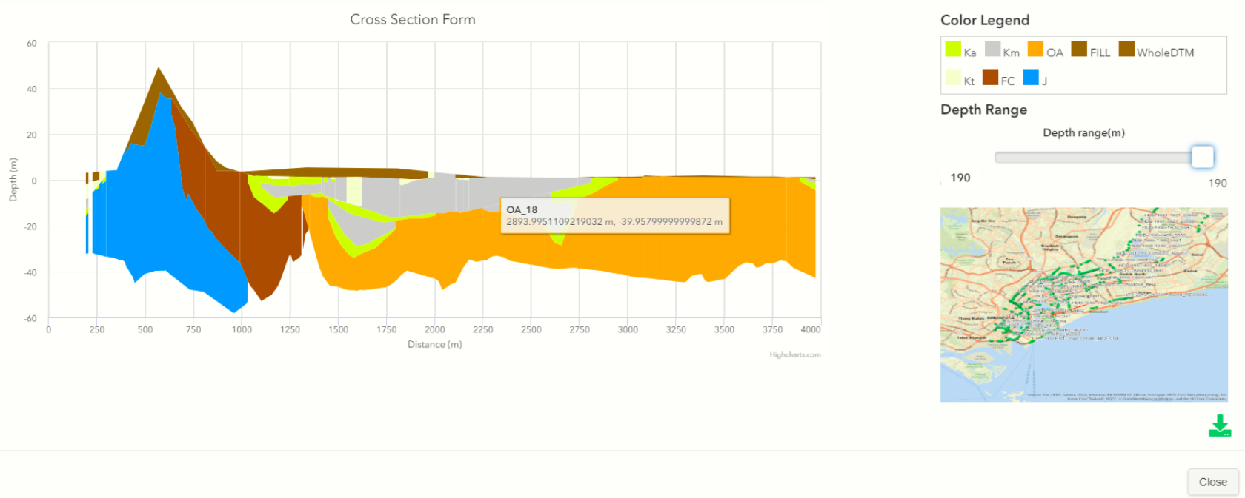Toggle the J blue legend swatch
This screenshot has width=1245, height=498.
1031,77
